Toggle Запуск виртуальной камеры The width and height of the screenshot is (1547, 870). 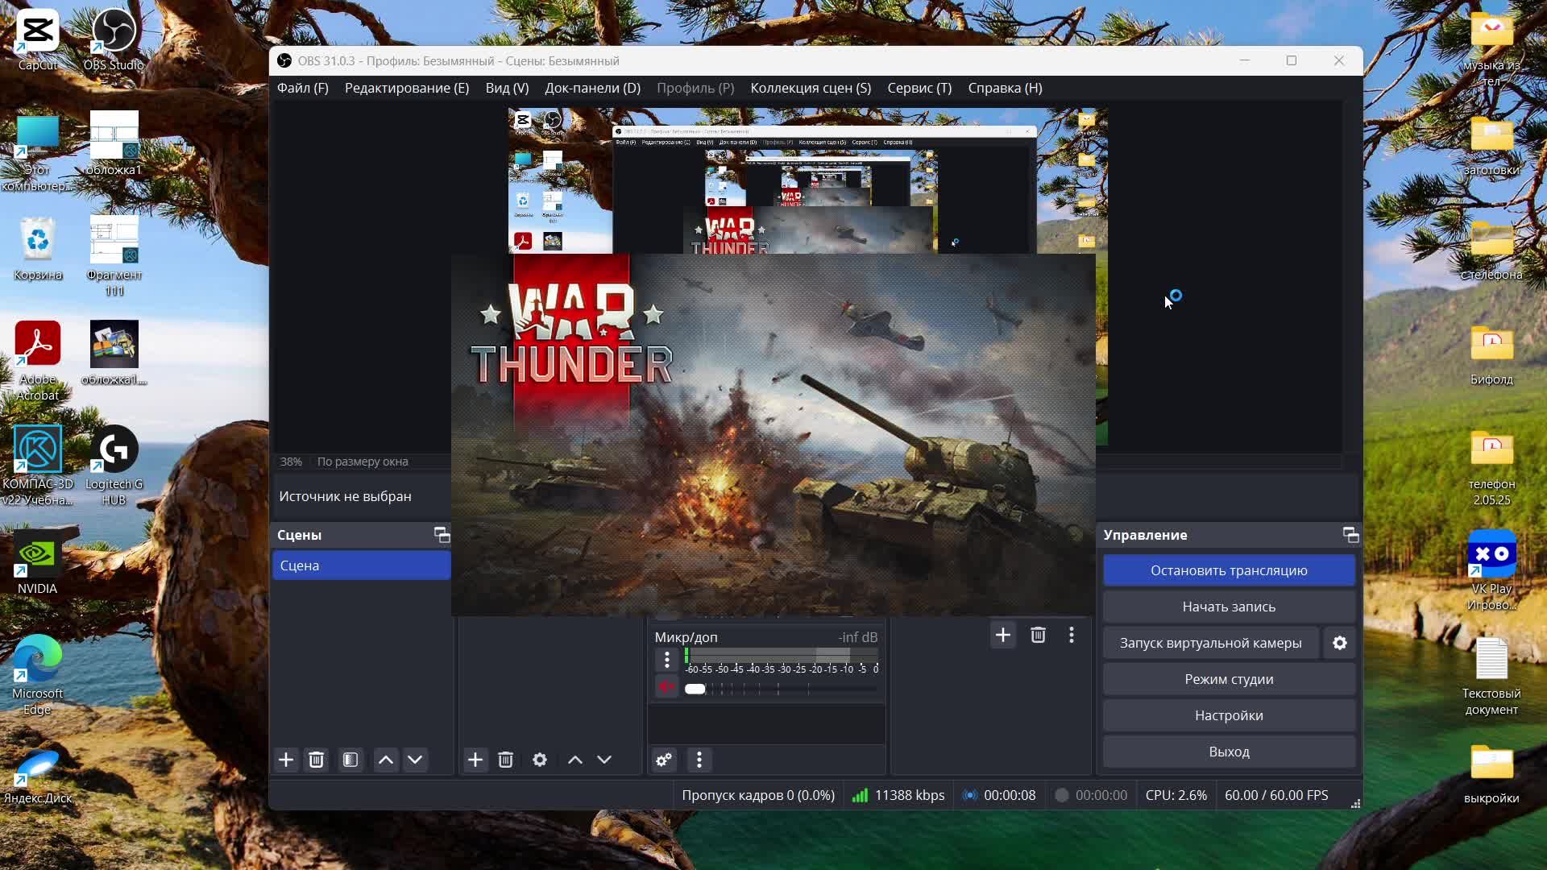[x=1210, y=643]
